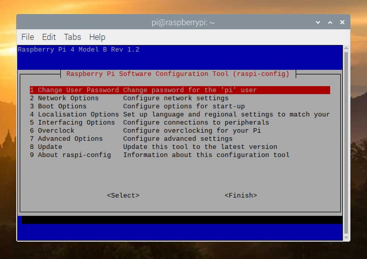Select Change User Password option
Viewport: 367px width, 259px height.
[x=74, y=90]
